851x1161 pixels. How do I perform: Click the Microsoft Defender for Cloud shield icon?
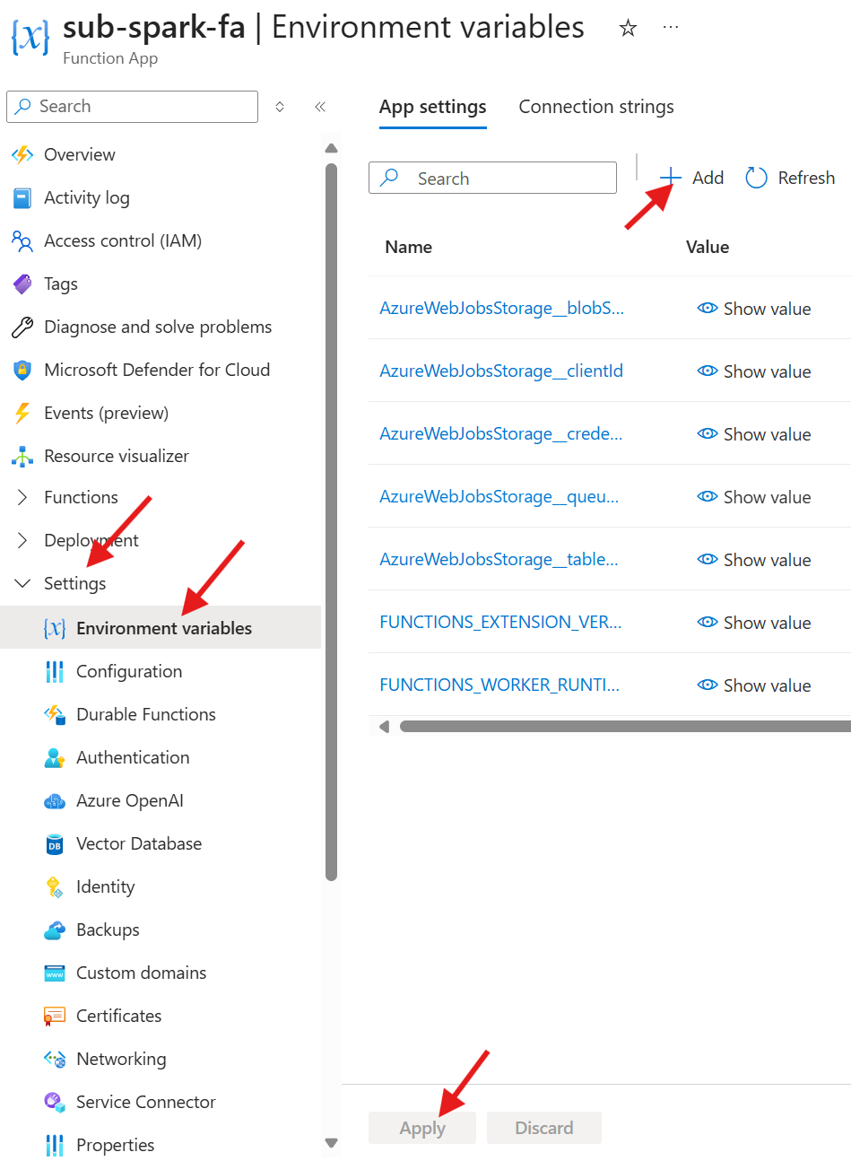coord(22,370)
